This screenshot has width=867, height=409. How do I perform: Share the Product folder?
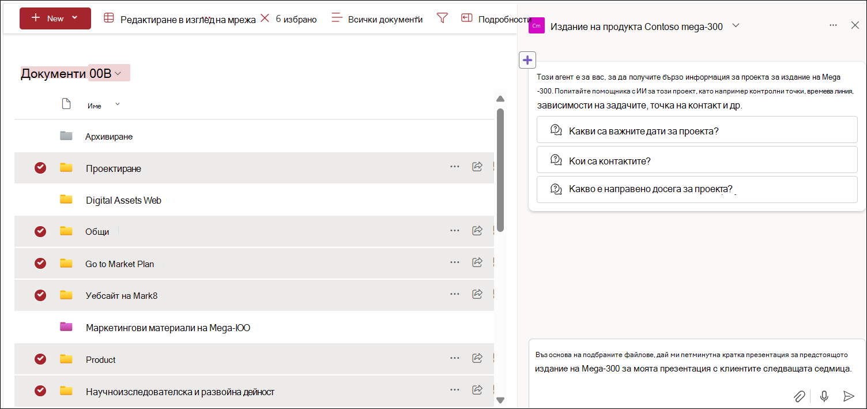tap(477, 358)
